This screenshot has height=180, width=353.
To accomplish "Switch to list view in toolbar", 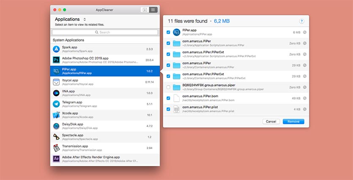I will tap(153, 10).
